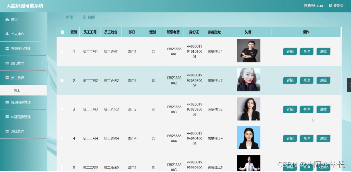
Task: Click the avatar photo of 员工姓名3
Action: point(249,109)
